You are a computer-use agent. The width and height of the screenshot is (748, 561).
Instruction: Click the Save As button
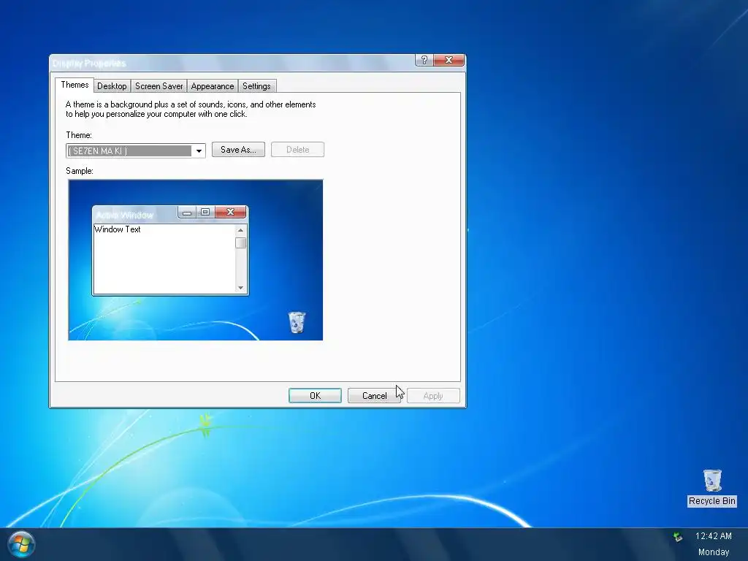(238, 150)
